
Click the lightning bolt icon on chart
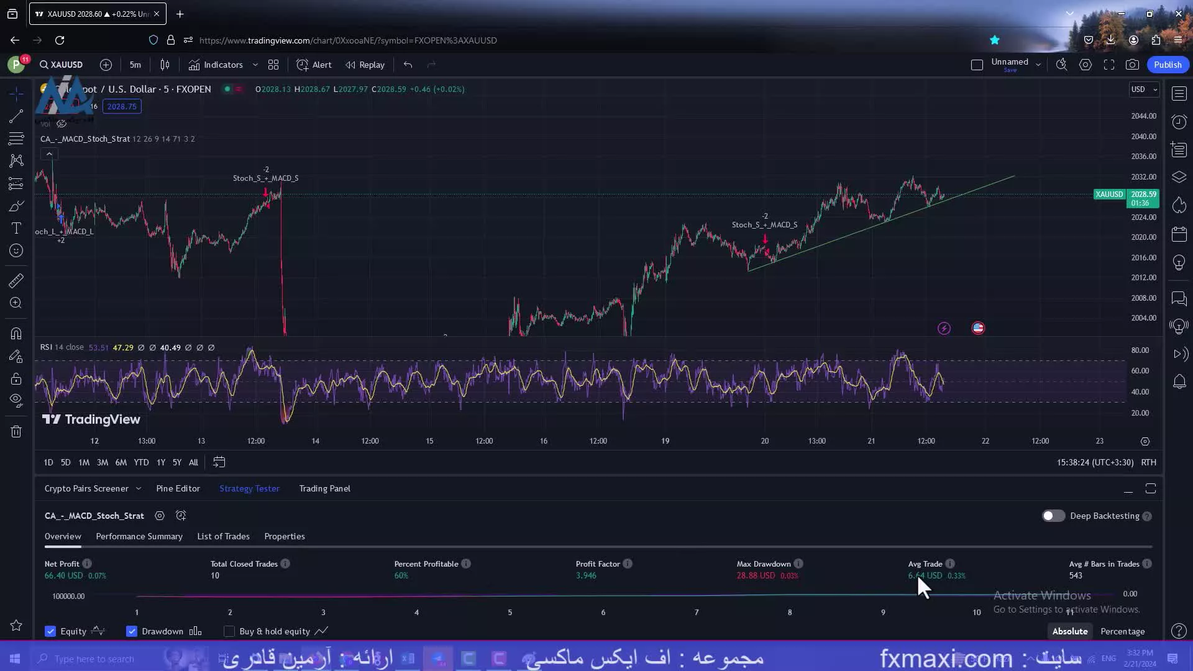944,327
